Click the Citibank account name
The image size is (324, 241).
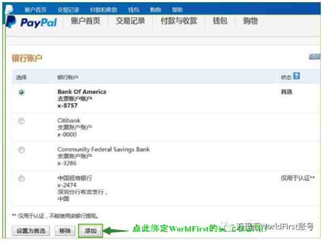click(69, 120)
